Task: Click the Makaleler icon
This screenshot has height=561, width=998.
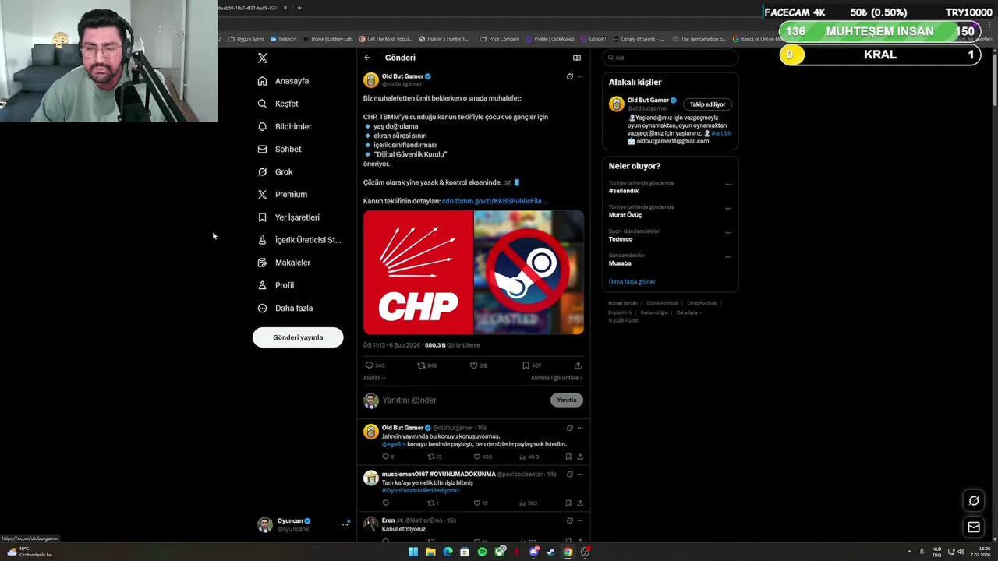Action: click(262, 263)
